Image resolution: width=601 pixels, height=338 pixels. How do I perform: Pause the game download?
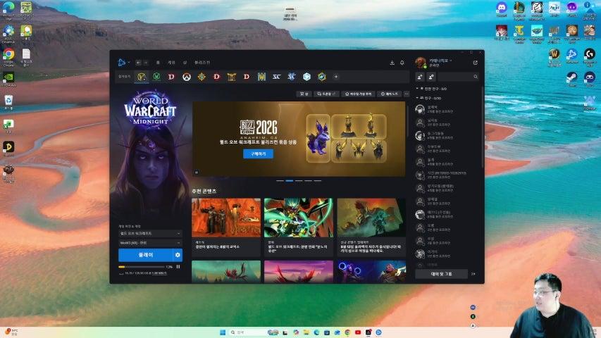click(x=178, y=267)
